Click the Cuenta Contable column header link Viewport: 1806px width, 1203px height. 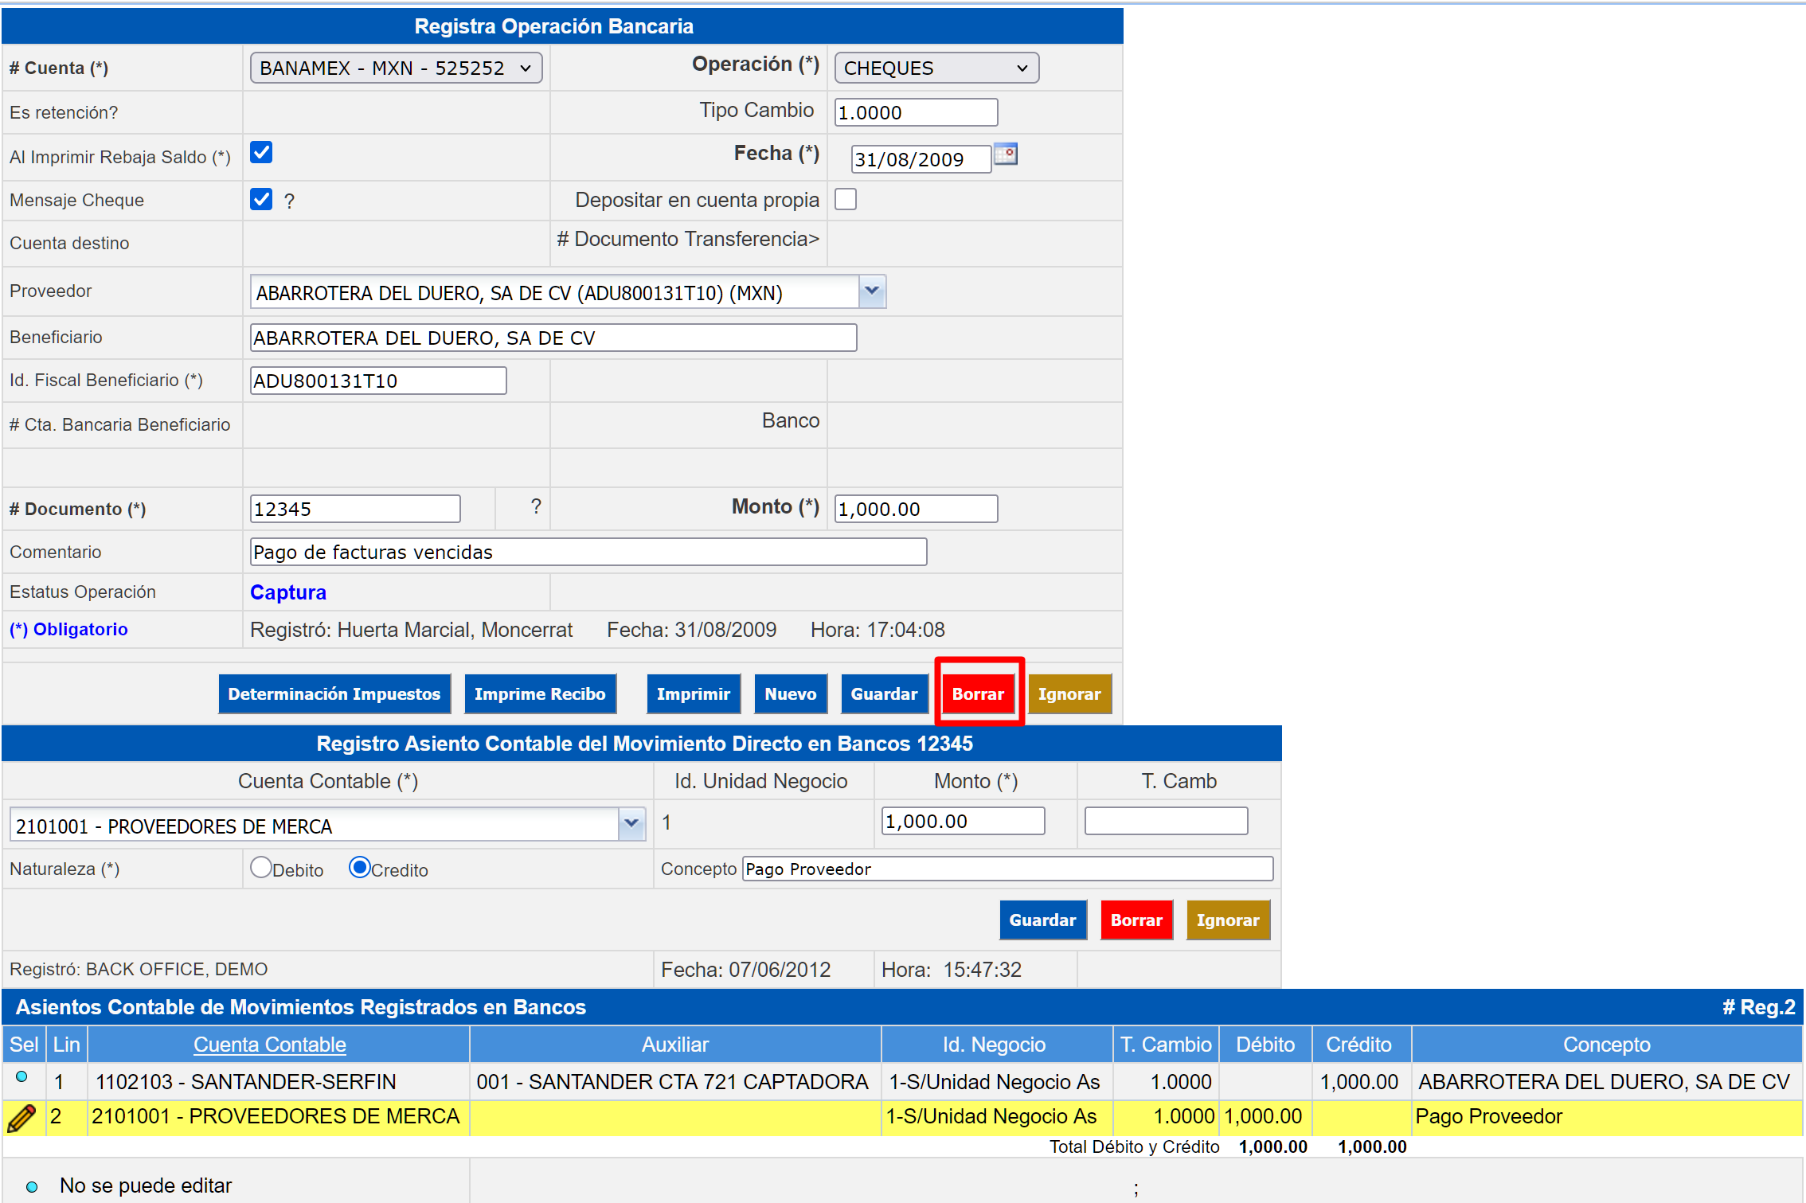tap(269, 1045)
